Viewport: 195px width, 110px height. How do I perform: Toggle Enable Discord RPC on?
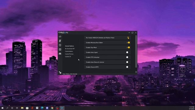[127, 67]
